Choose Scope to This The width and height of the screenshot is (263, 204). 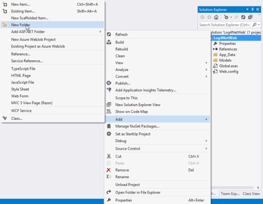click(158, 98)
